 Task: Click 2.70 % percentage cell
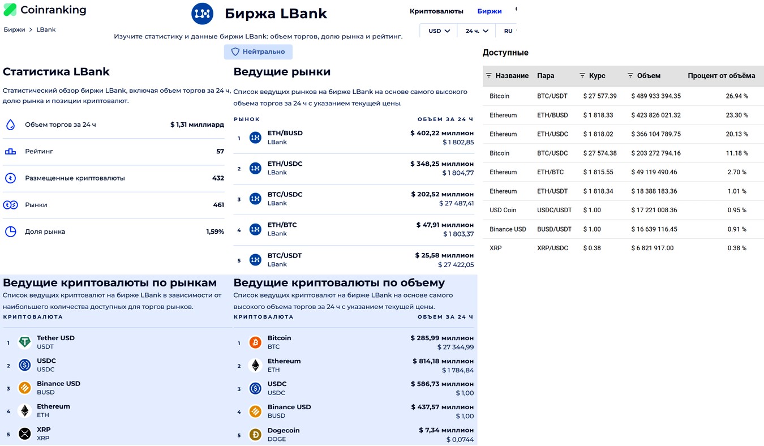(737, 172)
